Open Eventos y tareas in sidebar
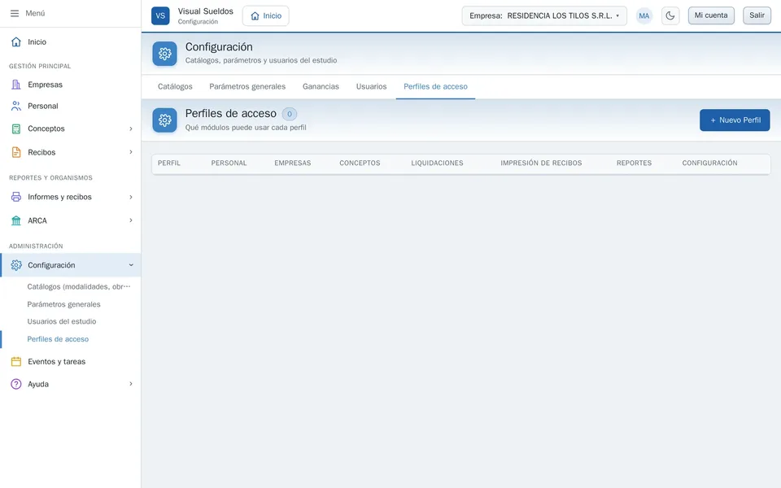Image resolution: width=781 pixels, height=488 pixels. point(70,361)
